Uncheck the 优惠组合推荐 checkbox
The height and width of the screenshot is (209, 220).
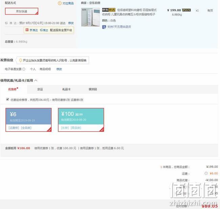(x=7, y=99)
